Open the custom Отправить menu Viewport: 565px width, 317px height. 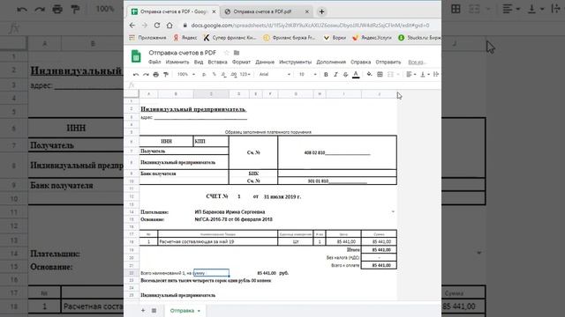388,62
